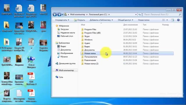Sort by the Размер column header
186x105 pixels.
point(165,25)
